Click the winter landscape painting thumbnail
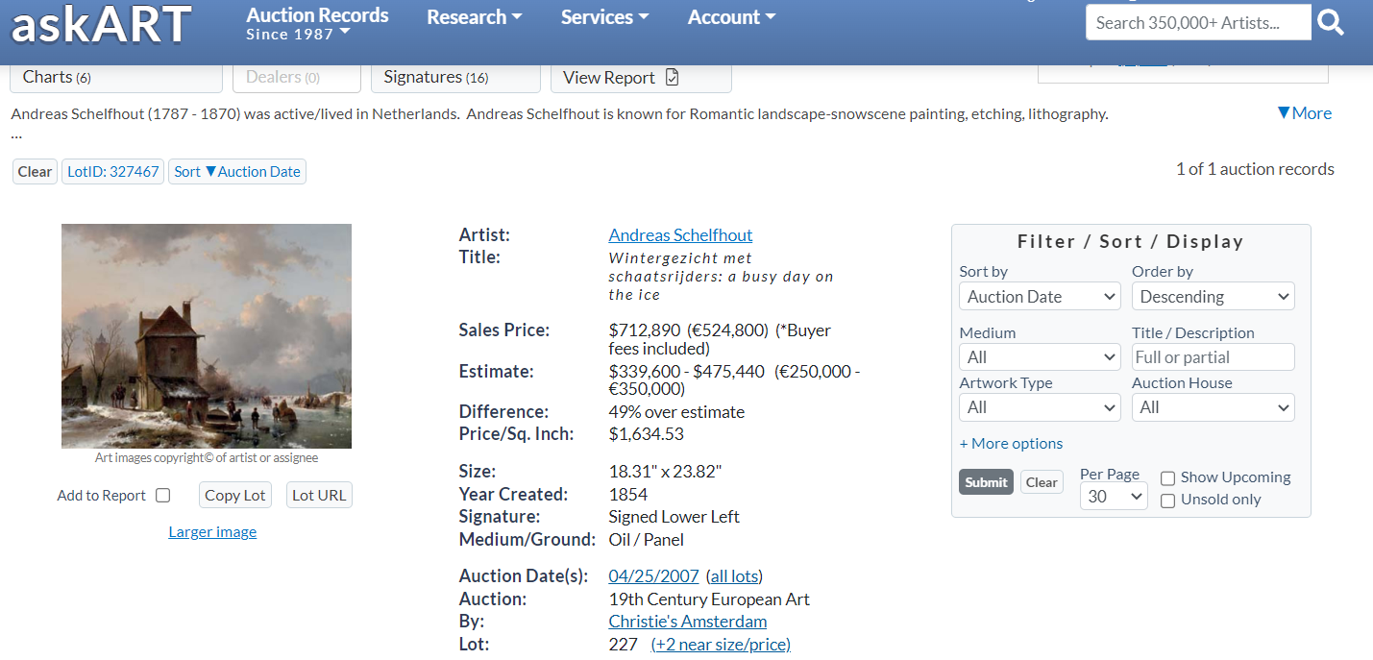Image resolution: width=1373 pixels, height=660 pixels. (x=207, y=336)
